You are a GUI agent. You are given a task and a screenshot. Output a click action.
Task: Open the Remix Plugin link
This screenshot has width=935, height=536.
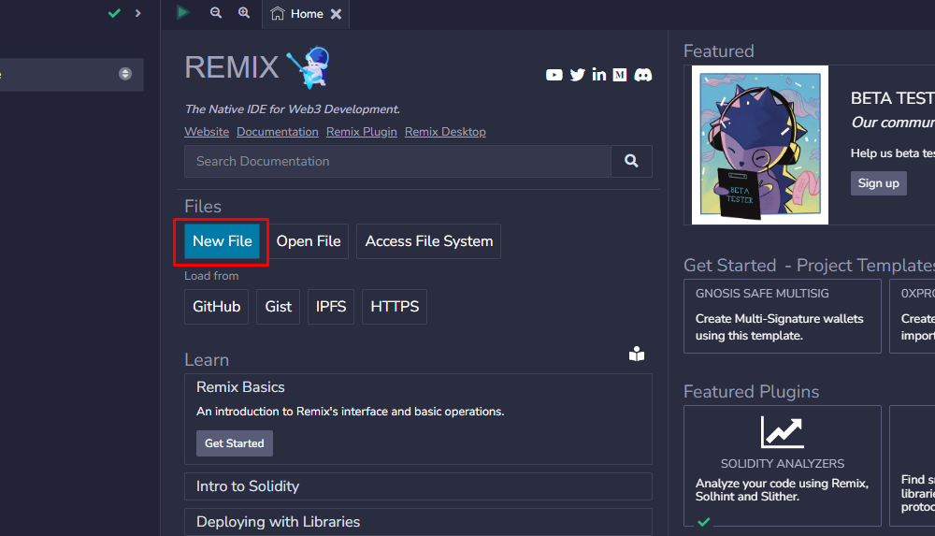pos(361,131)
